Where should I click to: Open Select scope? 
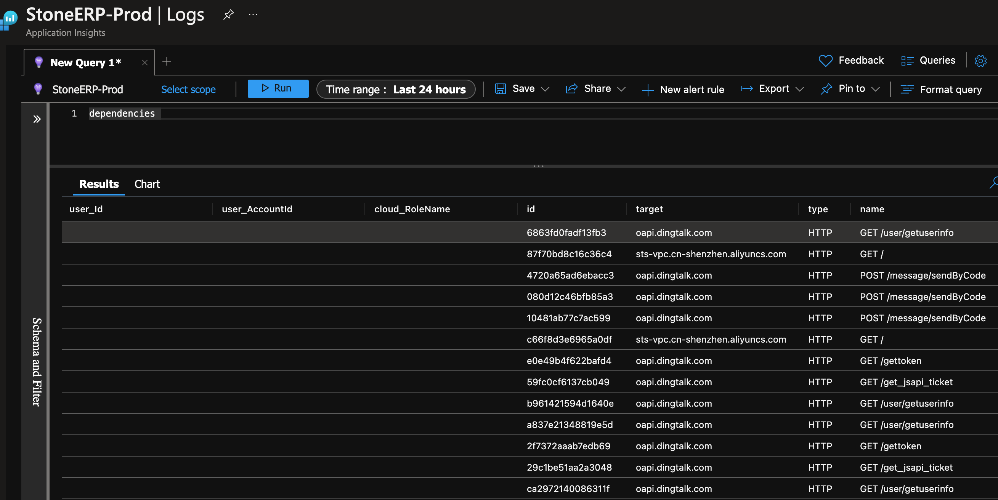tap(188, 90)
